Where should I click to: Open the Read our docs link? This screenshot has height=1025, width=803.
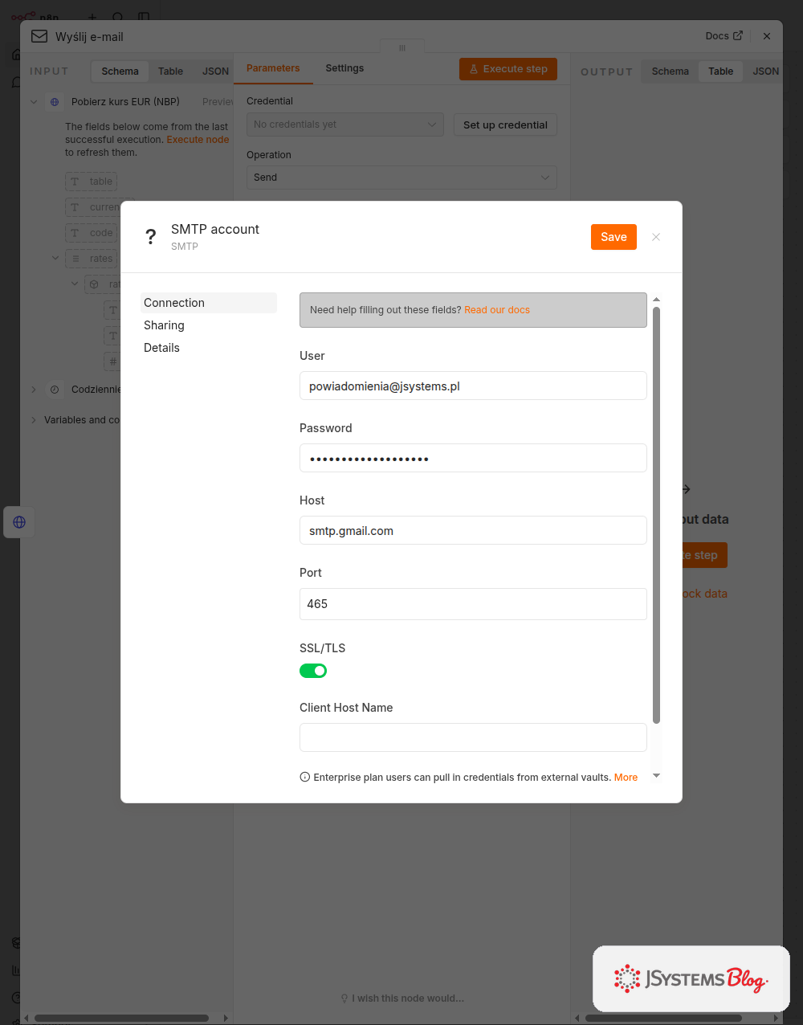497,310
